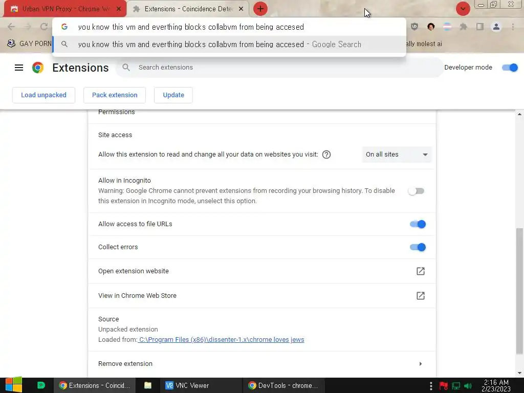Click the 'Permissions' section label

[116, 112]
